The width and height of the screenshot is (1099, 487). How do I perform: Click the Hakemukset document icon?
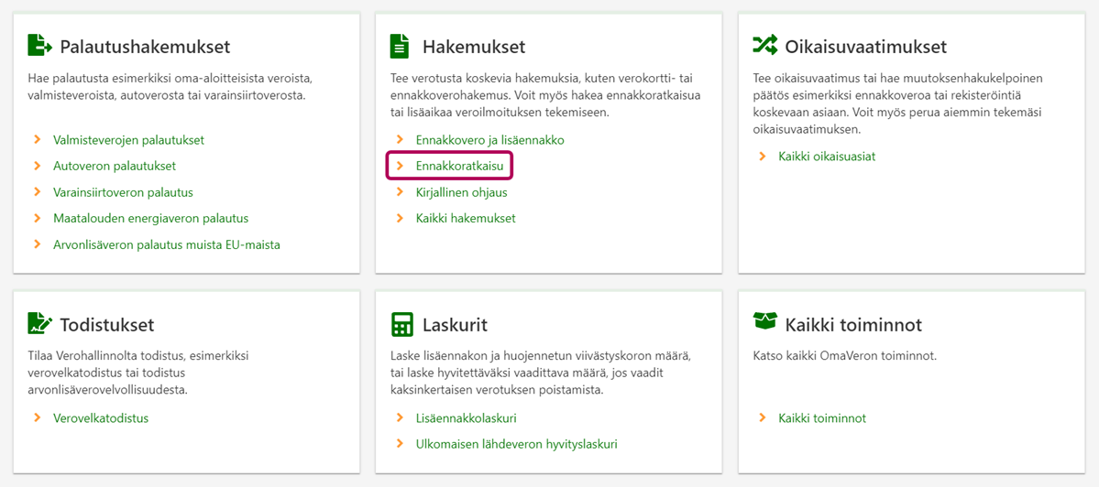[x=400, y=46]
